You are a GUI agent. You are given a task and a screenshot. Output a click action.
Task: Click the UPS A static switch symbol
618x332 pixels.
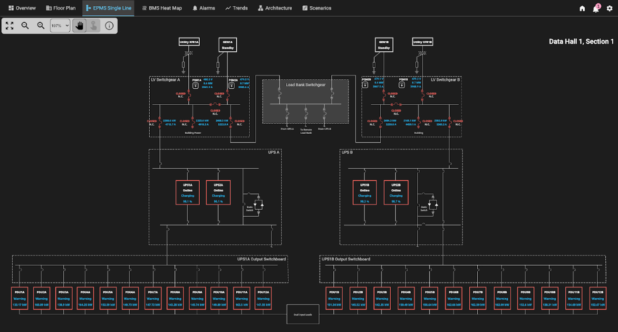[258, 204]
